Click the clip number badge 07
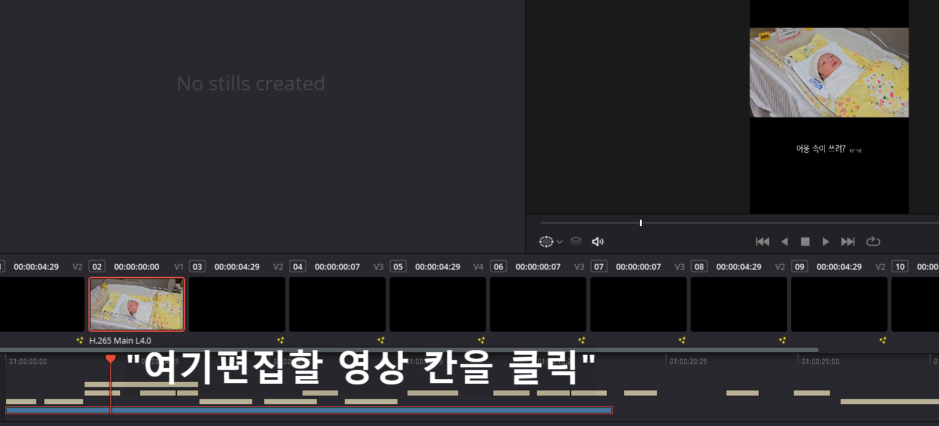Screen dimensions: 939x426 599,266
